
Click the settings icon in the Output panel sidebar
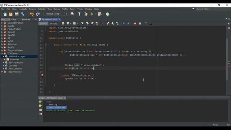[x=40, y=114]
